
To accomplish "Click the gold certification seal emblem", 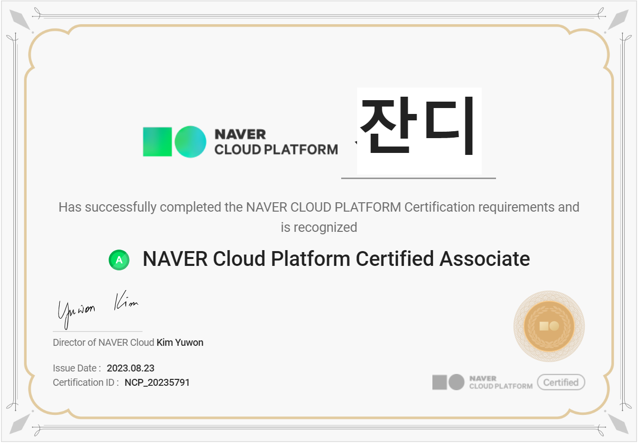I will pyautogui.click(x=549, y=326).
